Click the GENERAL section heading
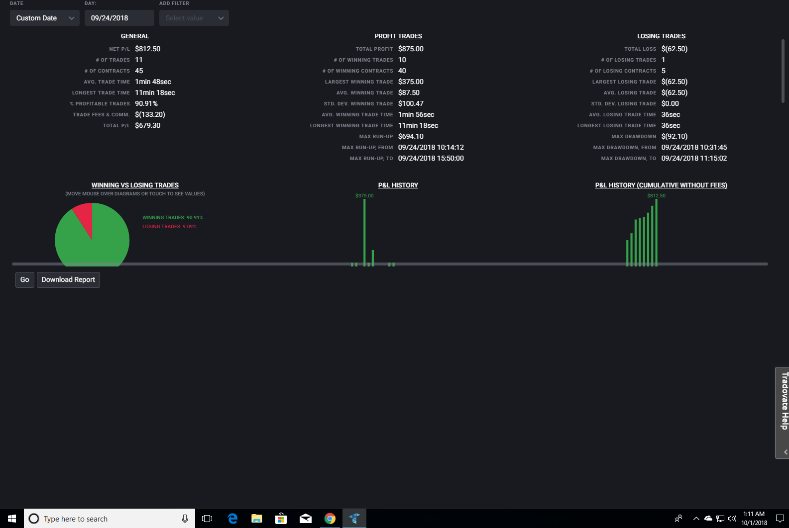The width and height of the screenshot is (789, 528). point(135,36)
